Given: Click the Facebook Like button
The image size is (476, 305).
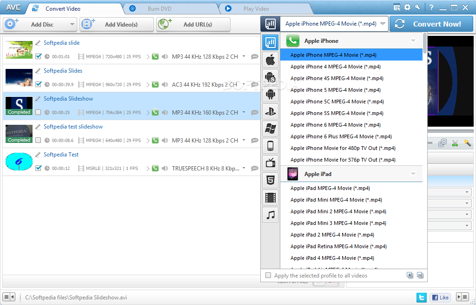Looking at the screenshot, I should click(x=440, y=298).
